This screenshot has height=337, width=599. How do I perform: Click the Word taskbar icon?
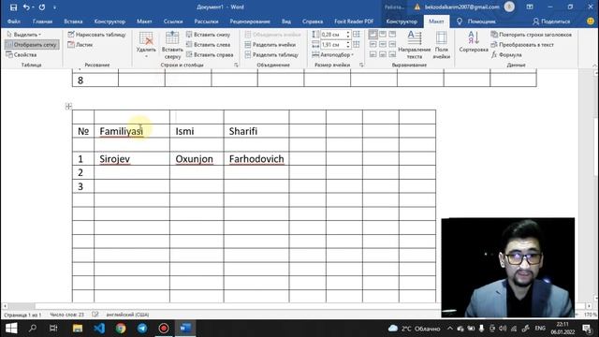pyautogui.click(x=185, y=329)
